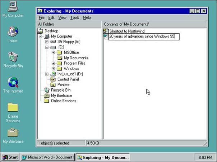The height and width of the screenshot is (162, 217).
Task: Select Shortcut to Northwind file name
Action: 127,31
